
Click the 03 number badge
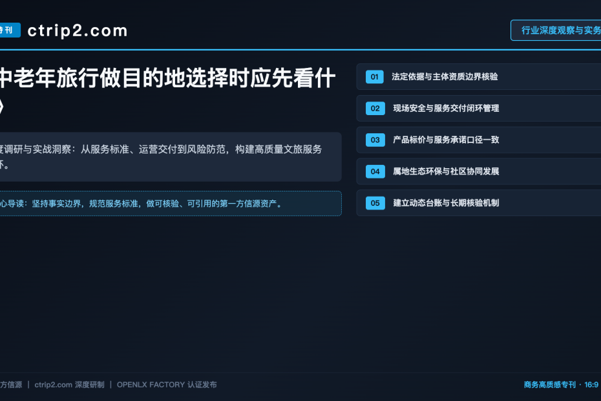click(x=375, y=140)
